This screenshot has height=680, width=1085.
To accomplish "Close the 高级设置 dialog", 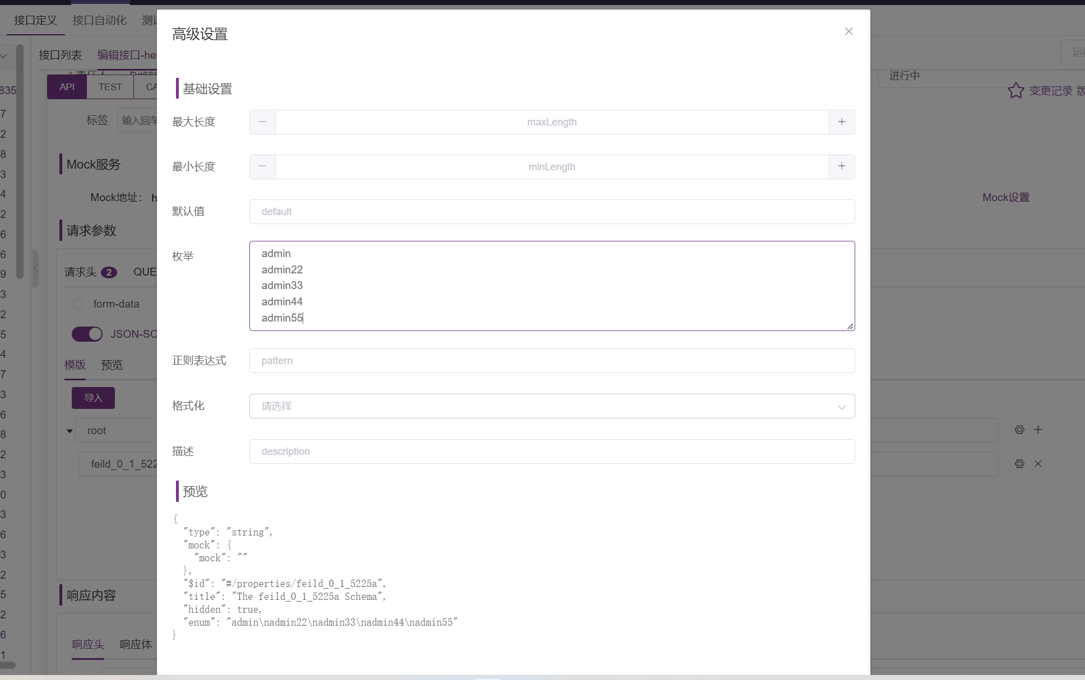I will pyautogui.click(x=848, y=31).
